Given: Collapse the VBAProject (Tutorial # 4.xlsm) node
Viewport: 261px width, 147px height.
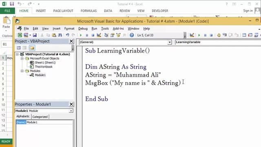Looking at the screenshot, I should tap(17, 54).
